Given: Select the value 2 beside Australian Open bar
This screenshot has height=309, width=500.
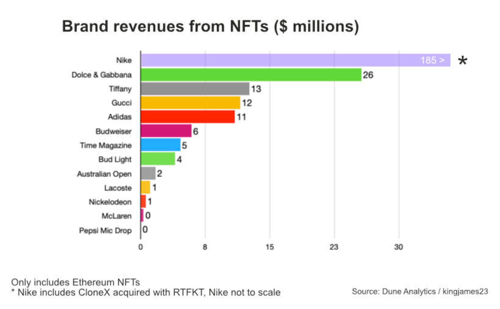Looking at the screenshot, I should (160, 174).
